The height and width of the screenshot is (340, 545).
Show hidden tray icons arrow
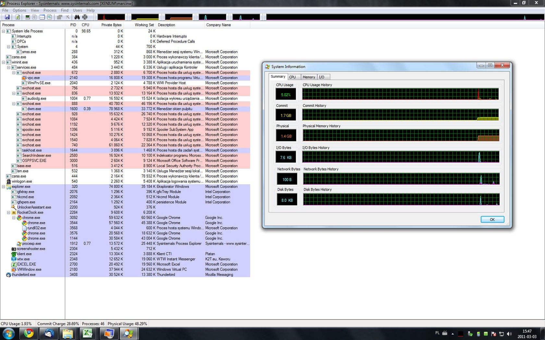click(x=453, y=334)
